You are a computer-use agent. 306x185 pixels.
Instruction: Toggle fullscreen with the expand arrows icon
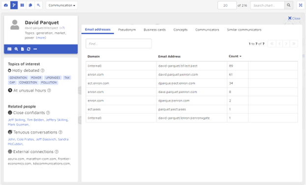pyautogui.click(x=301, y=5)
